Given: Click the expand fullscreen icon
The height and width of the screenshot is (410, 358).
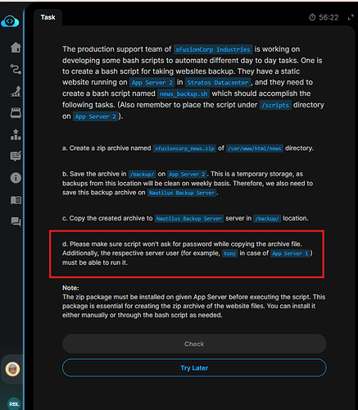Looking at the screenshot, I should [x=351, y=18].
